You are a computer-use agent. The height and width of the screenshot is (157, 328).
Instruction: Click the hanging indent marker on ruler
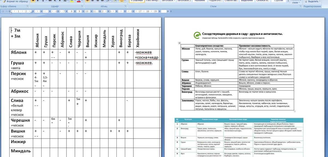11,13
